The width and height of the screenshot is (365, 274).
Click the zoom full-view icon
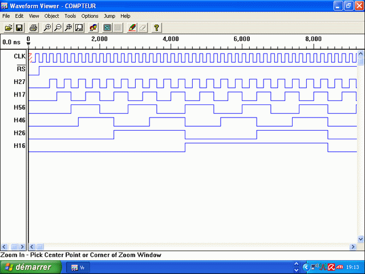click(x=79, y=27)
